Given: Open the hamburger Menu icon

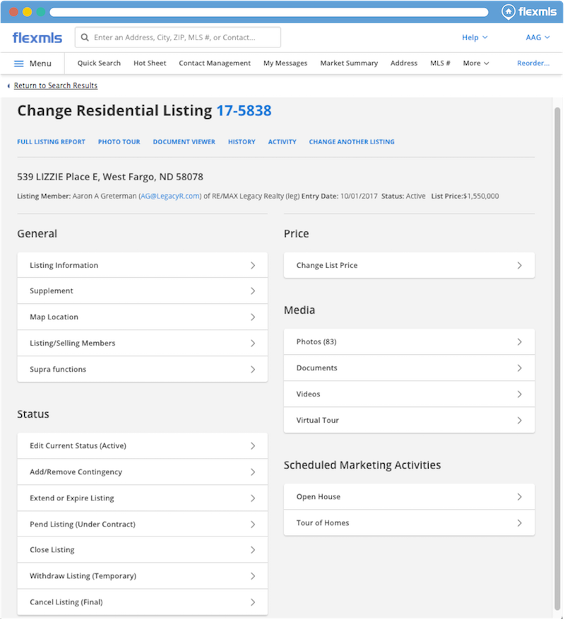Looking at the screenshot, I should (x=19, y=64).
